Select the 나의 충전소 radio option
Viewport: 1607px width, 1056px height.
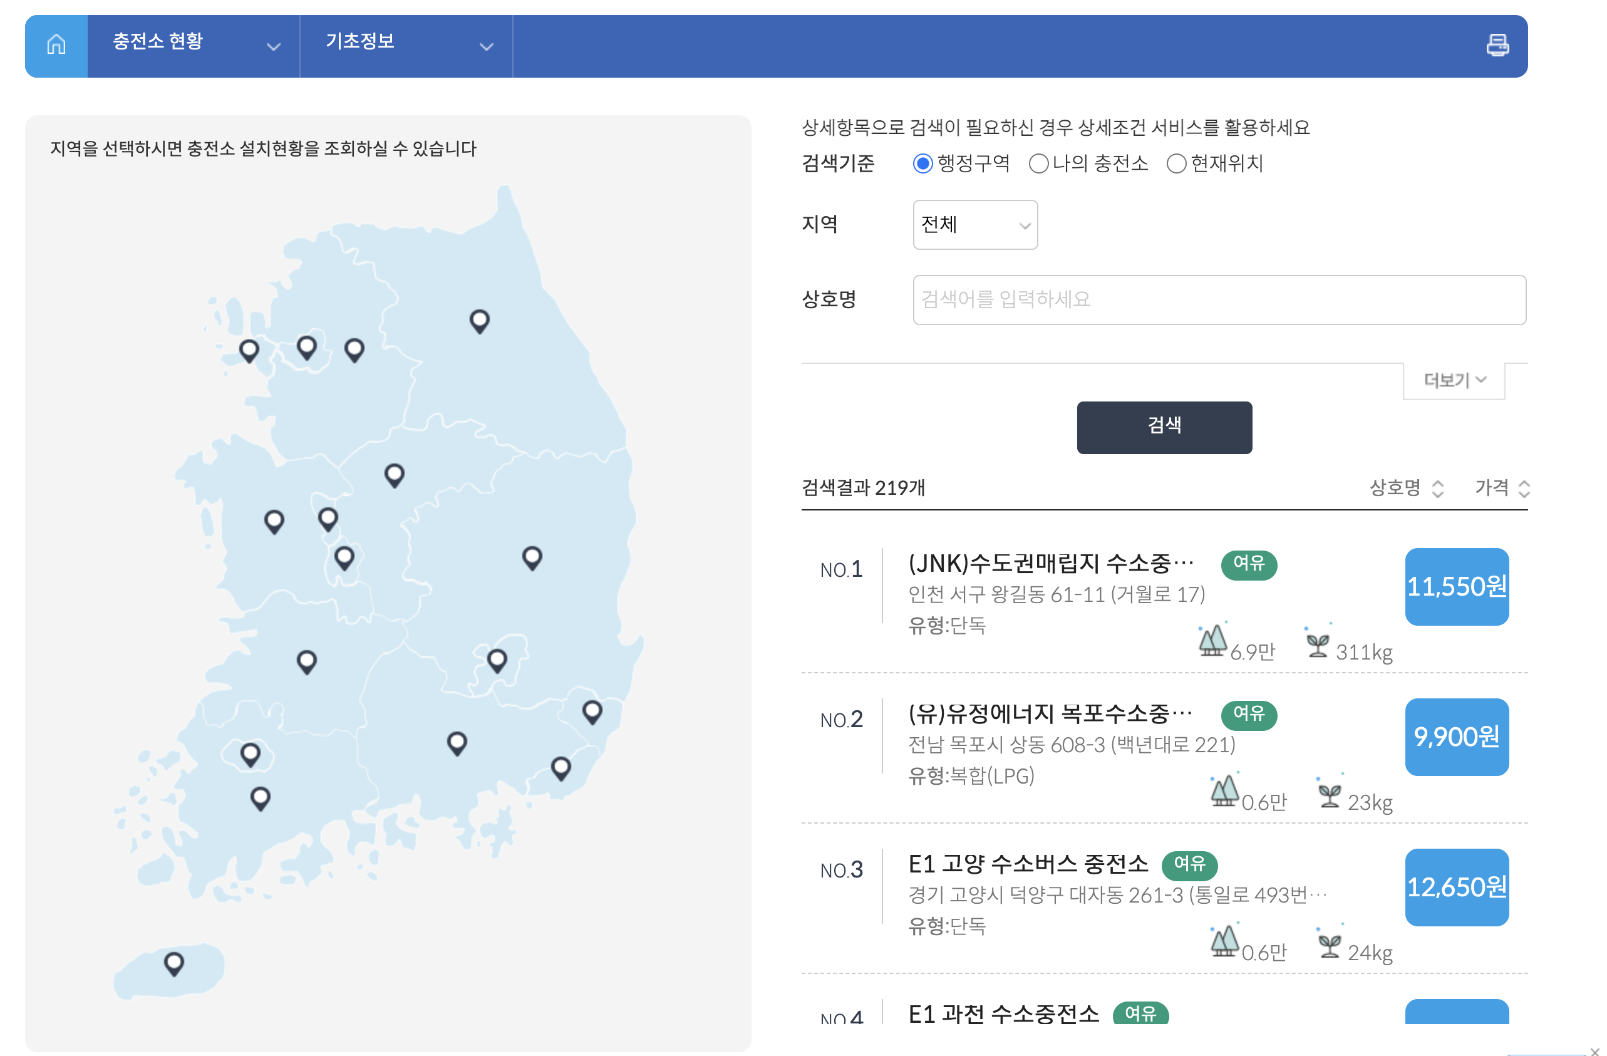click(1038, 163)
